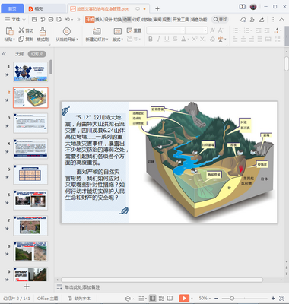Screen dimensions: 289x304
Task: Click the Print Preview icon
Action: click(59, 20)
